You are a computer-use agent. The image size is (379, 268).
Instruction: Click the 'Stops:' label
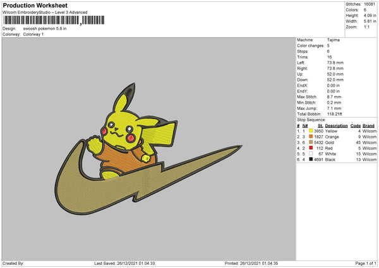303,52
